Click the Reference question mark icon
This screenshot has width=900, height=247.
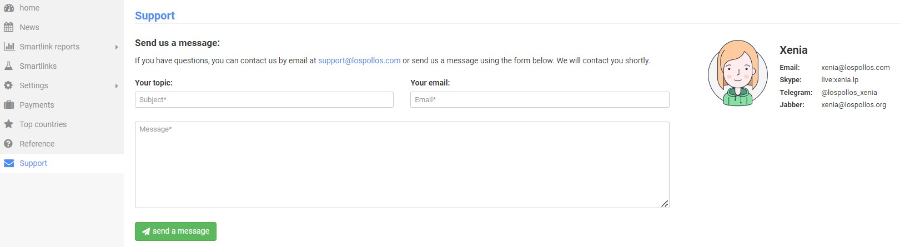pyautogui.click(x=8, y=144)
